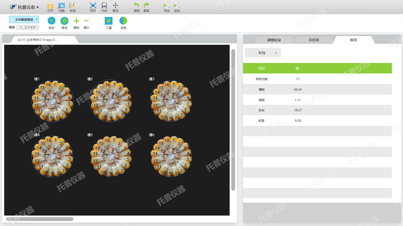
Task: Select the 截面 tab
Action: pos(353,40)
